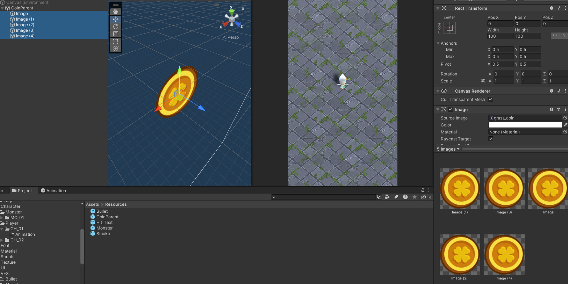Viewport: 568px width, 284px height.
Task: Click Image (1) coin preview thumbnail
Action: click(x=460, y=189)
